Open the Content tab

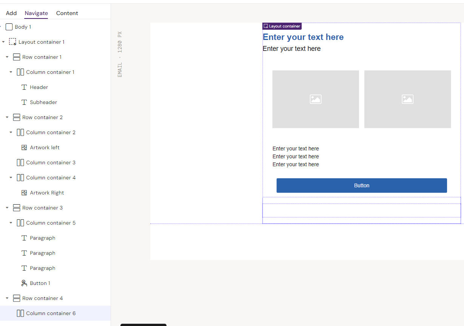[67, 13]
